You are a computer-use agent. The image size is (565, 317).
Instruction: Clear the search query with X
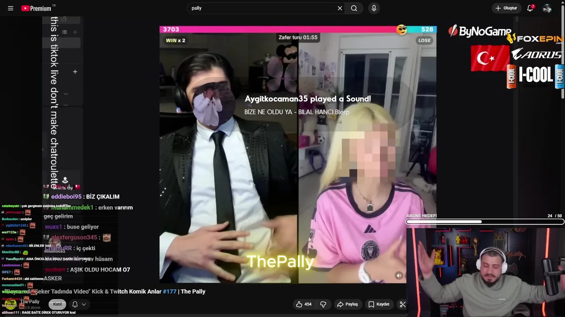pos(340,8)
